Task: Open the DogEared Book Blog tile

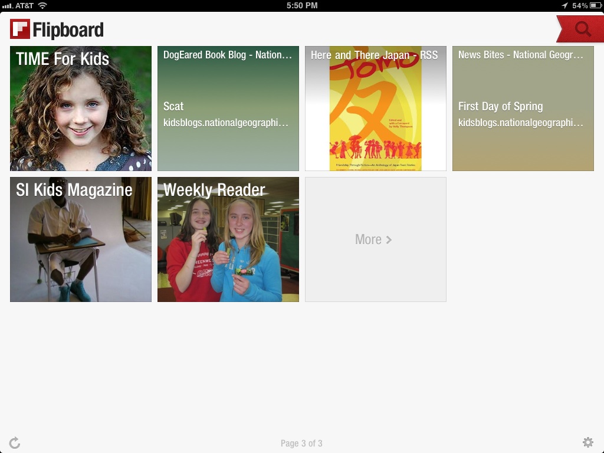Action: point(228,109)
